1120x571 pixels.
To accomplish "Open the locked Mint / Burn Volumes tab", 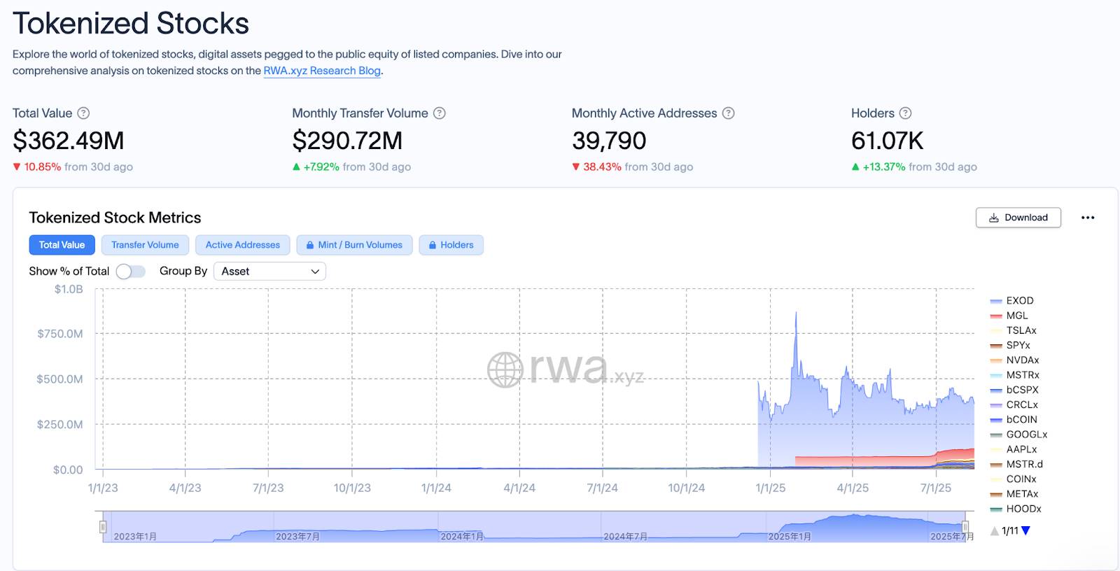I will coord(354,245).
